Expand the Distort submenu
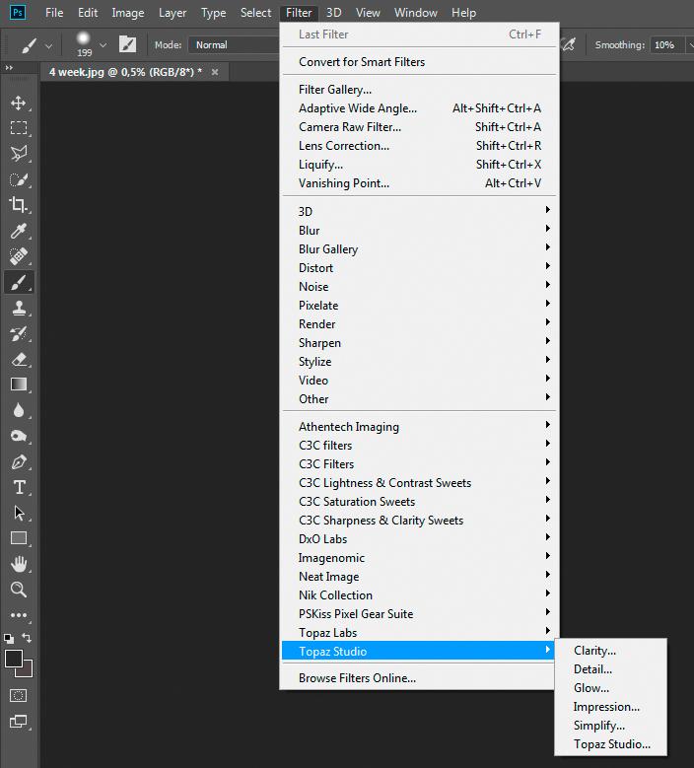 [419, 268]
